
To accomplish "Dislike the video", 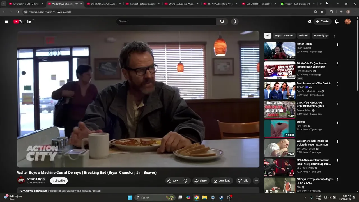I will (x=186, y=181).
